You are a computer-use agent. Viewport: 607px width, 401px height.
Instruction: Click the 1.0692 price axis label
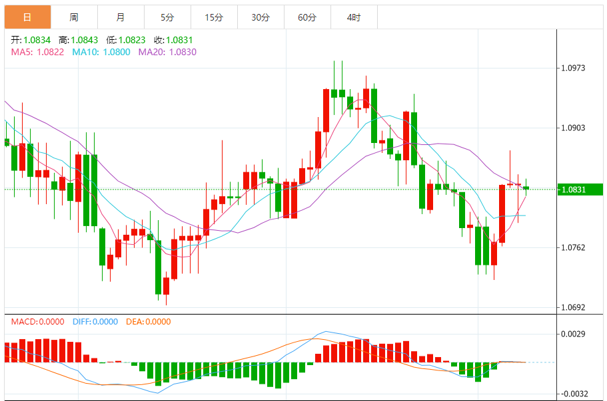tap(573, 307)
